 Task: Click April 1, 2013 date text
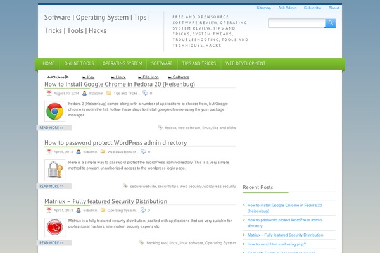pos(63,211)
